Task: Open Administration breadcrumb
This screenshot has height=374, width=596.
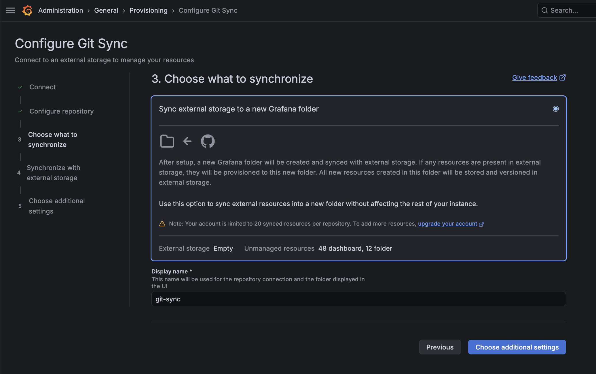Action: click(x=60, y=10)
